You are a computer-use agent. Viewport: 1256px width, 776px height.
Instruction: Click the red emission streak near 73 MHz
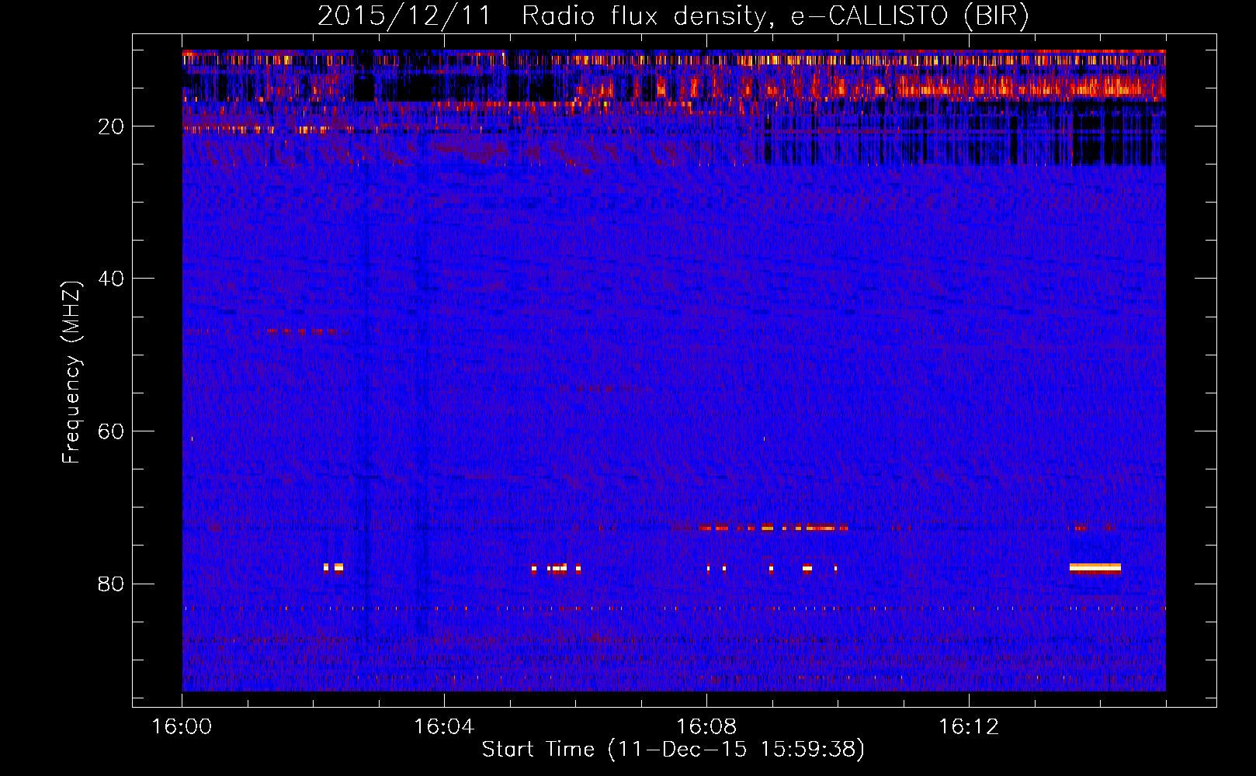coord(772,528)
